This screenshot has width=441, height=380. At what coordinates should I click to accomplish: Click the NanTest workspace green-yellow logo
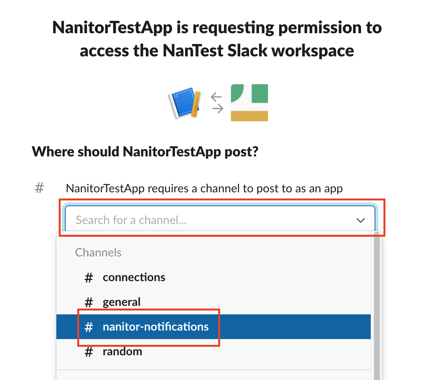point(249,103)
